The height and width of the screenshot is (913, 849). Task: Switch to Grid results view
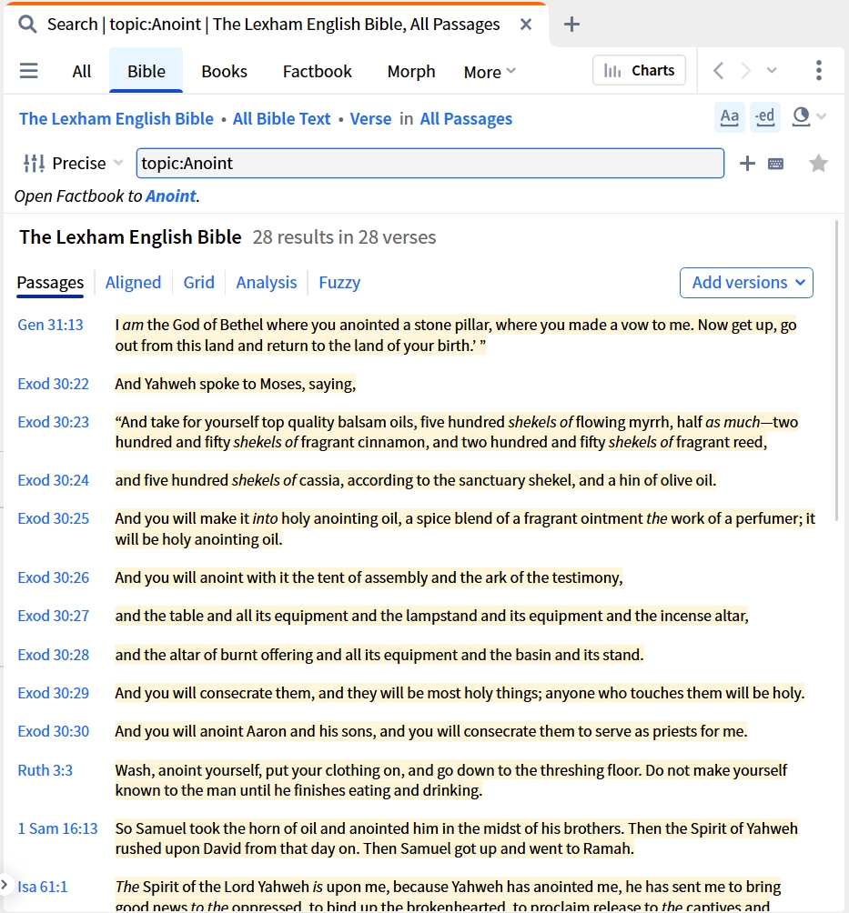click(198, 283)
